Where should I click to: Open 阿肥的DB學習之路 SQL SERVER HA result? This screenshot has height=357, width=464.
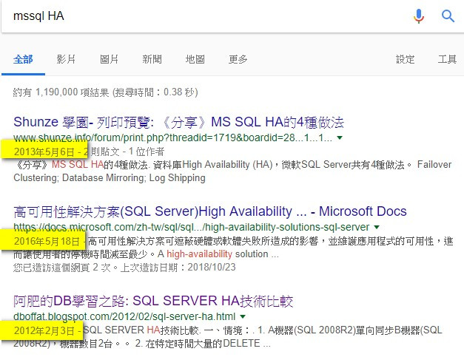[x=153, y=301]
